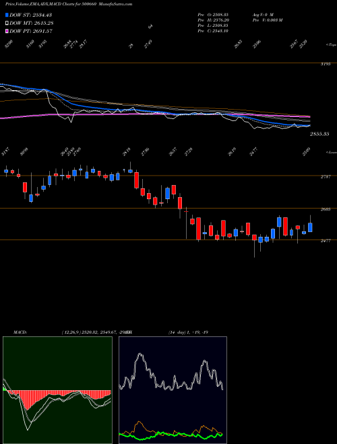This screenshot has height=444, width=337.
Task: Select the 'DOW PT: 2691.57' legend text
Action: [31, 31]
